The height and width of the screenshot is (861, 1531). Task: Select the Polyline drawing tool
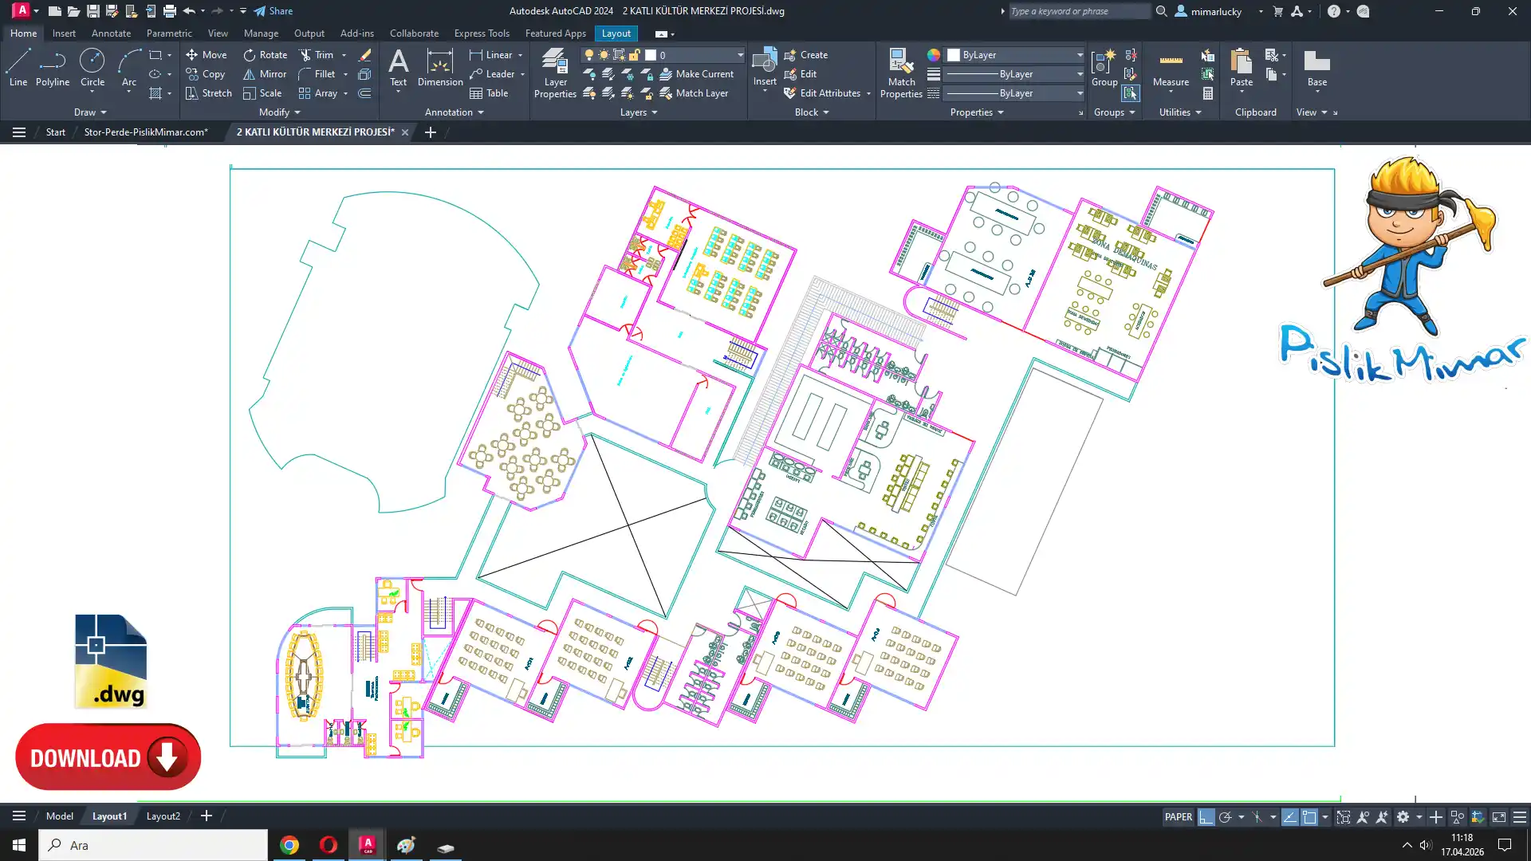[53, 68]
